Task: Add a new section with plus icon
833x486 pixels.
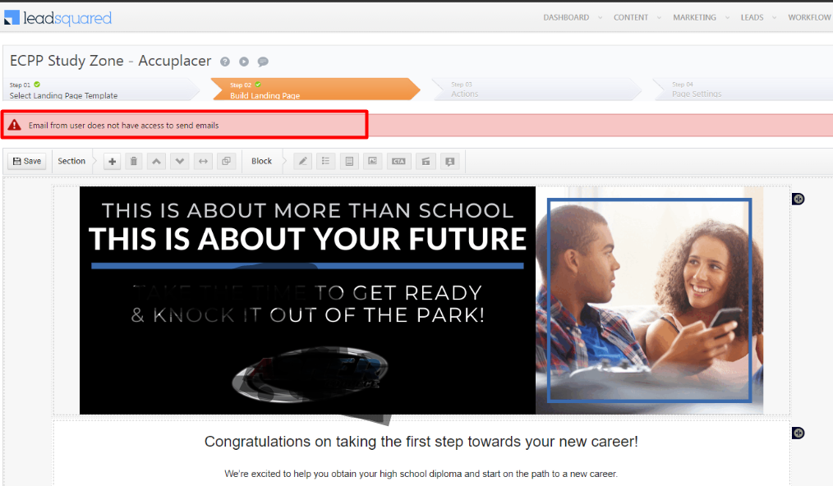Action: 112,162
